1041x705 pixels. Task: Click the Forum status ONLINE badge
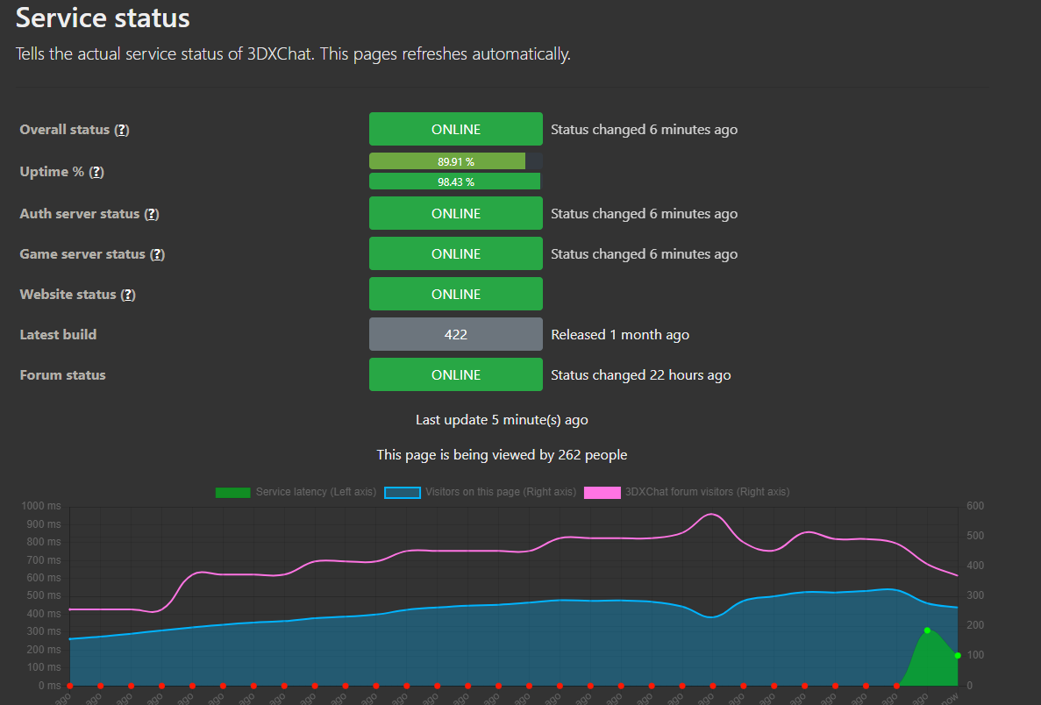point(456,374)
